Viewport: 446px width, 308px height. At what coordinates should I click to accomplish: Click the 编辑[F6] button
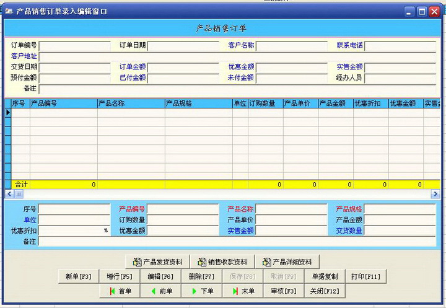[x=160, y=276]
